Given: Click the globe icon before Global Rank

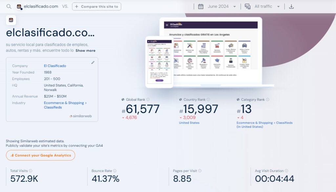Looking at the screenshot, I should click(x=123, y=100).
